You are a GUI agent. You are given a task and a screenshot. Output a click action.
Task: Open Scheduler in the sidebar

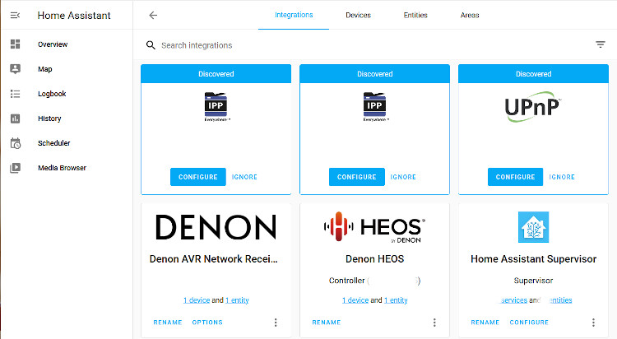[x=54, y=143]
